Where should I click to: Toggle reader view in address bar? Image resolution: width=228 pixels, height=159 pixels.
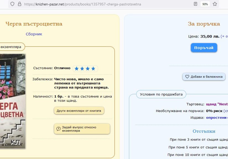196,4
